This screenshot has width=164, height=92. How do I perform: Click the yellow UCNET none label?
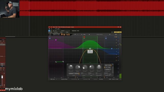coord(118,32)
